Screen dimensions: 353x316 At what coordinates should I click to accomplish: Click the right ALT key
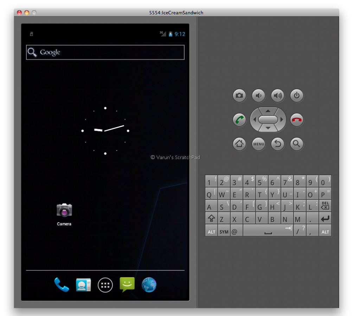[325, 231]
